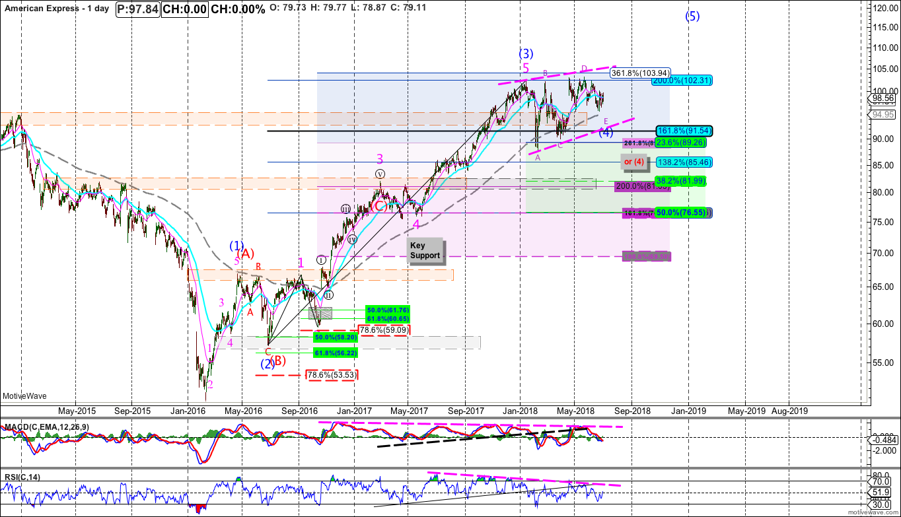Click the boxed CH:0.00 change value
The width and height of the screenshot is (901, 517).
click(x=184, y=9)
